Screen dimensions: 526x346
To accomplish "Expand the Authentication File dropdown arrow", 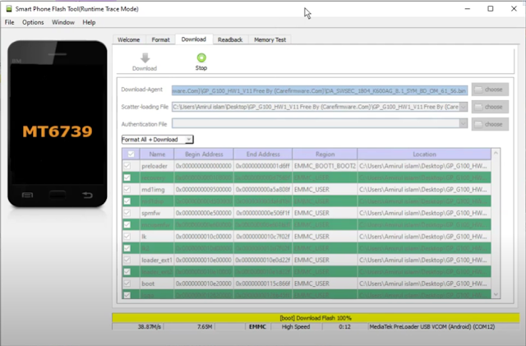I will click(464, 123).
